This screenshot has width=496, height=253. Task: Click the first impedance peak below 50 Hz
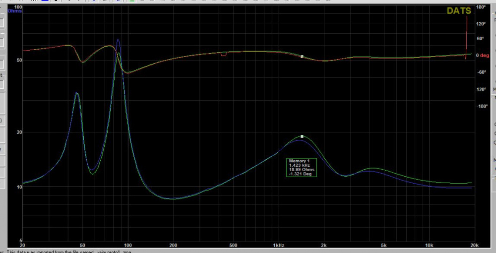(x=76, y=93)
